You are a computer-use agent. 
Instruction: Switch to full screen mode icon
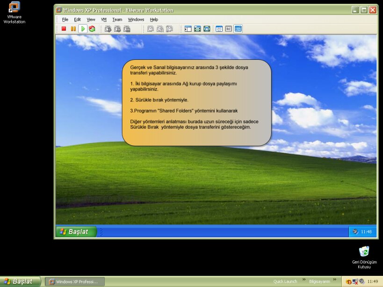(197, 29)
